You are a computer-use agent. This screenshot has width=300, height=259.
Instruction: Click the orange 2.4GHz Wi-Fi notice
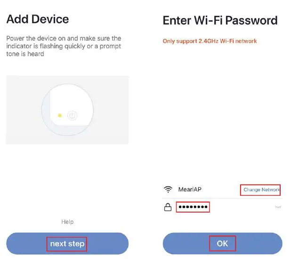pyautogui.click(x=210, y=41)
